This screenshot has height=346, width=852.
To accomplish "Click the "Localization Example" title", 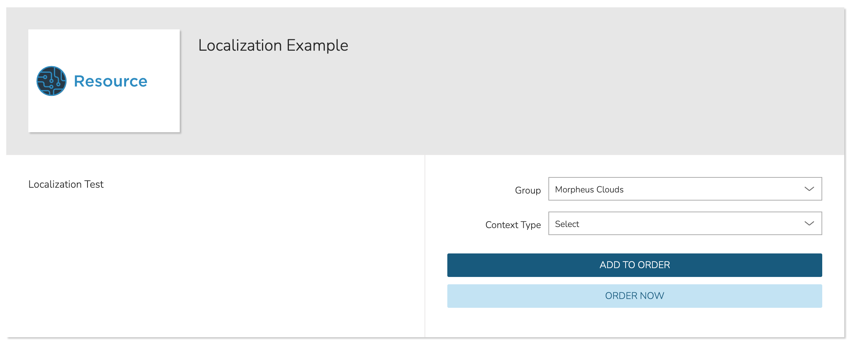I will (x=273, y=46).
